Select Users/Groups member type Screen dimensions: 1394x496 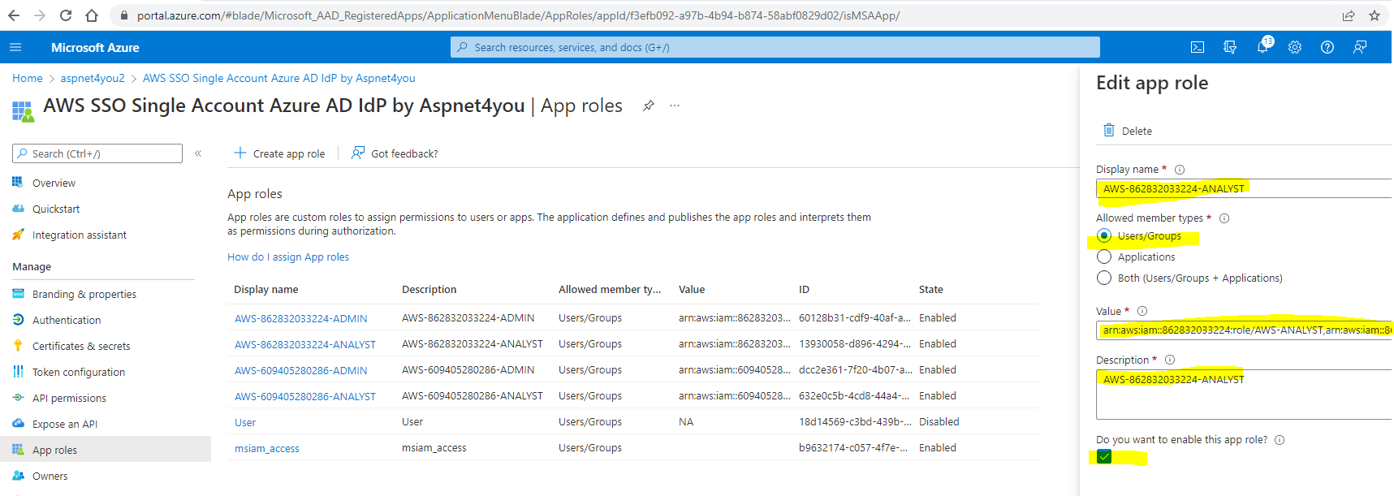point(1104,235)
